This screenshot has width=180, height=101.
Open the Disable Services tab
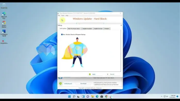[98, 29]
